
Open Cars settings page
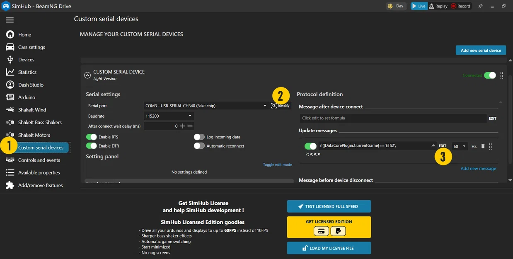click(x=31, y=47)
